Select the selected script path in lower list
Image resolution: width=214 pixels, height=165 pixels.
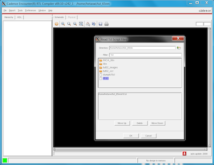(113, 94)
